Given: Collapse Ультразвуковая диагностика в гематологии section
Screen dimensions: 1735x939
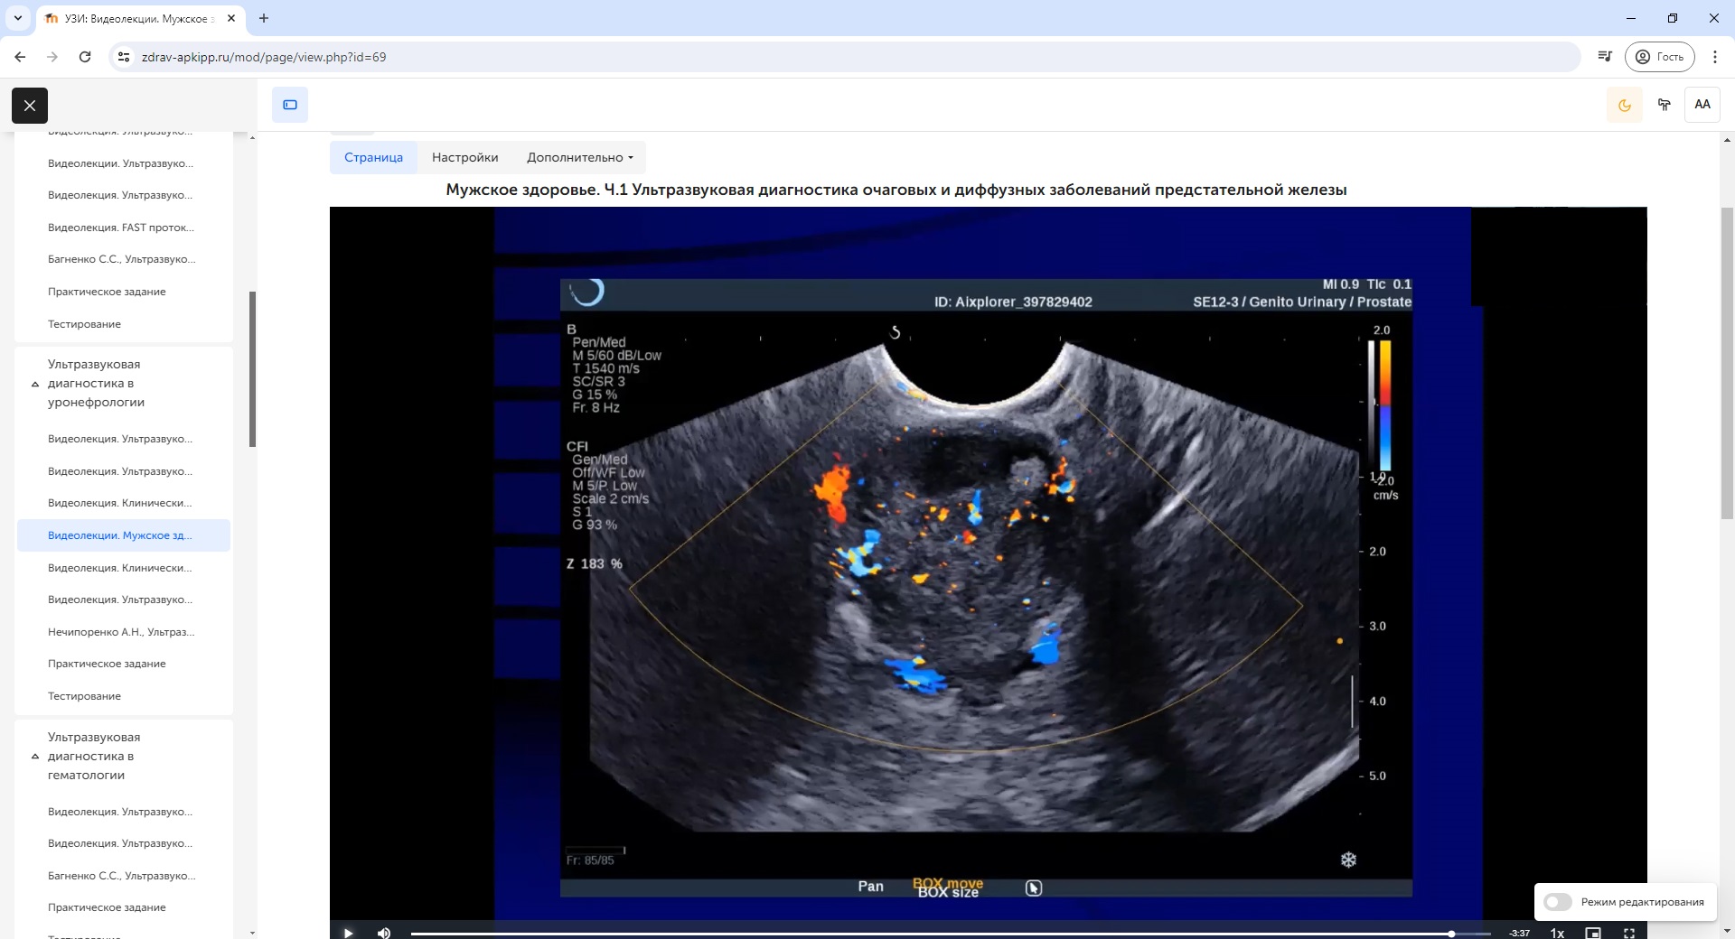Looking at the screenshot, I should point(35,757).
